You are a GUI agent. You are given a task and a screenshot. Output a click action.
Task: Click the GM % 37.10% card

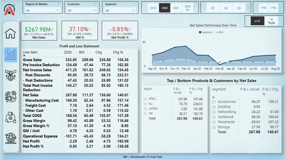(x=80, y=31)
